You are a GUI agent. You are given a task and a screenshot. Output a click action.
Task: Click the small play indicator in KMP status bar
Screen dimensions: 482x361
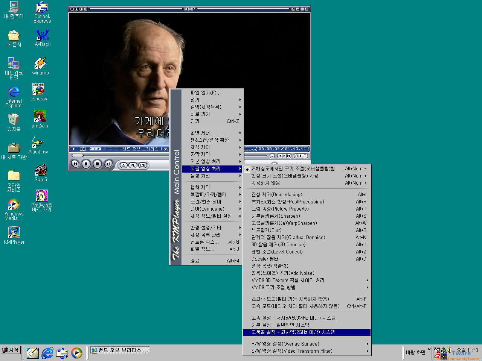point(74,149)
